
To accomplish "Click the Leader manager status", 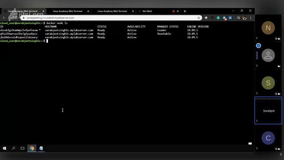I will tap(162, 30).
